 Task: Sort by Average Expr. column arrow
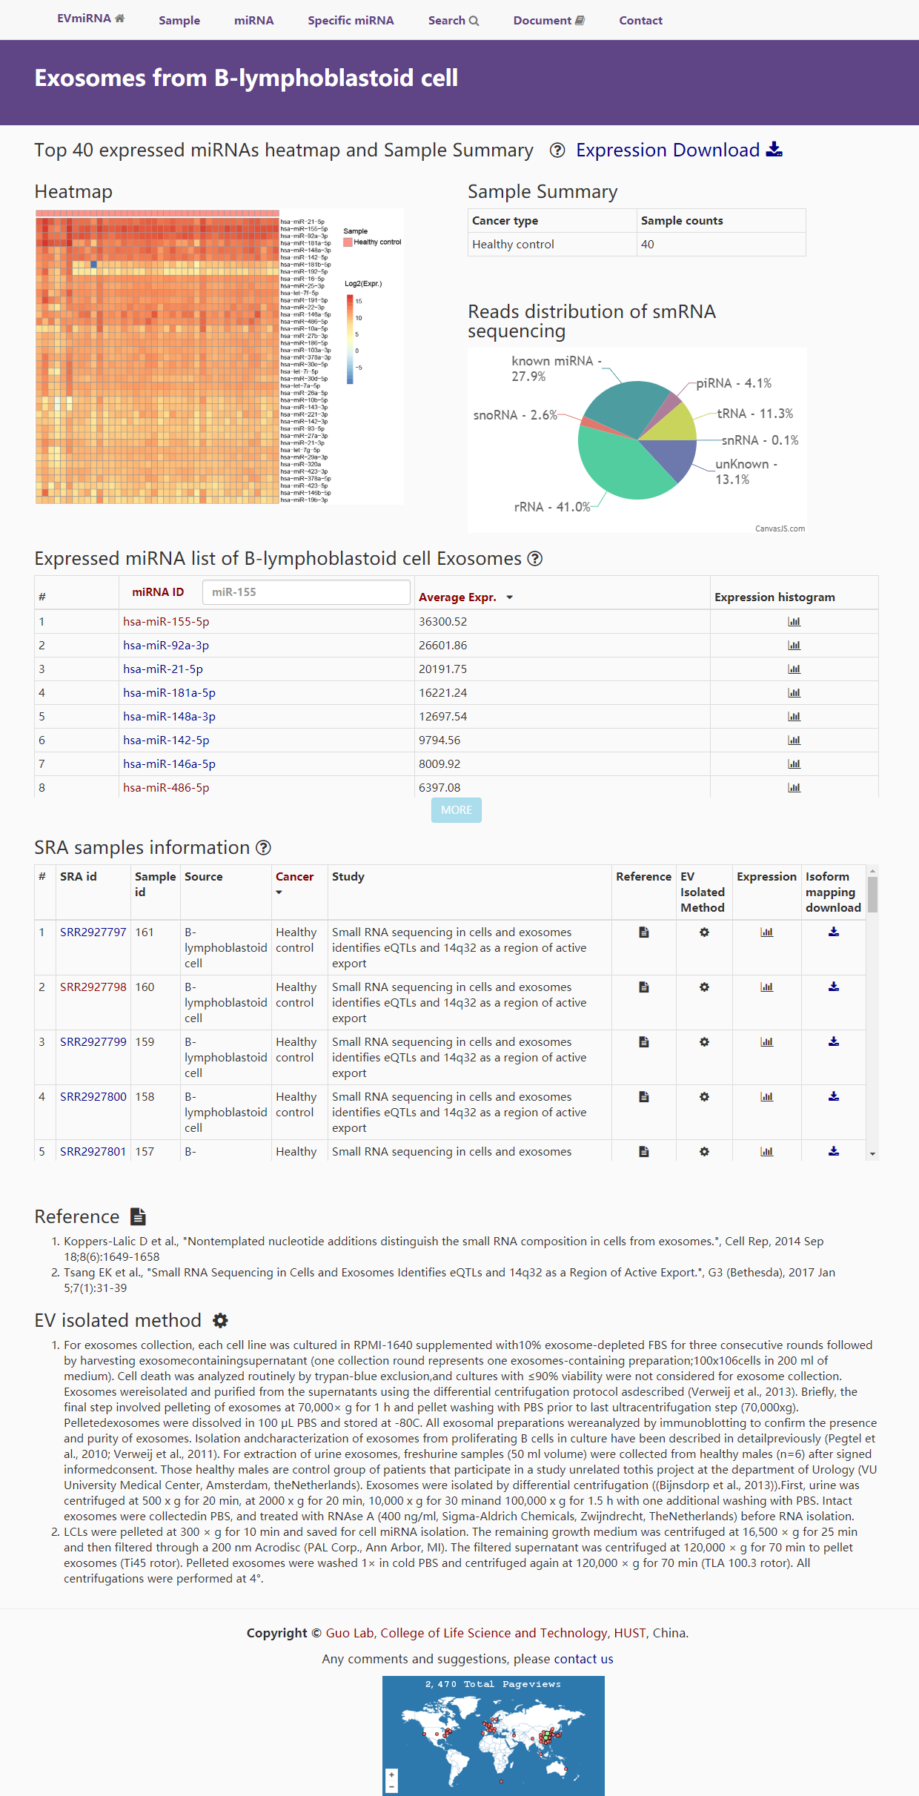(510, 597)
